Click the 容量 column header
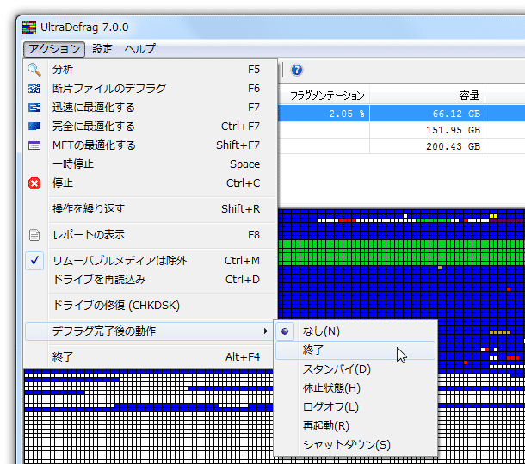Viewport: 525px width, 464px height. click(427, 96)
